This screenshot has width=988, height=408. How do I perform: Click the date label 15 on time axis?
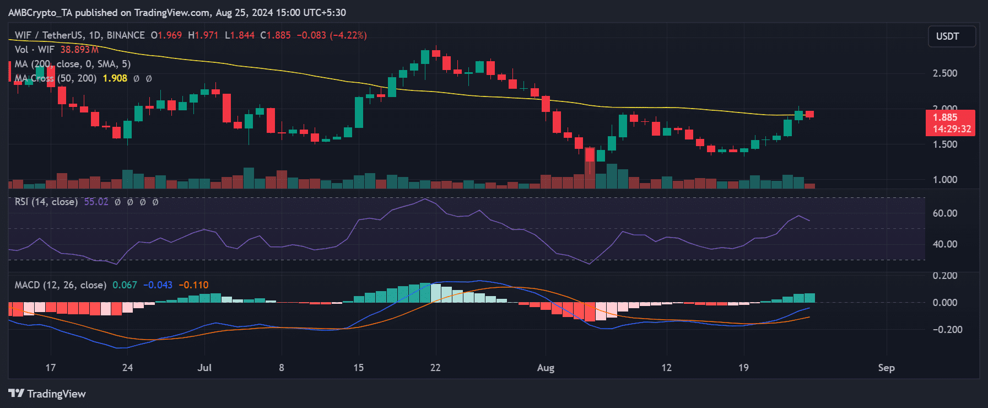tap(358, 368)
